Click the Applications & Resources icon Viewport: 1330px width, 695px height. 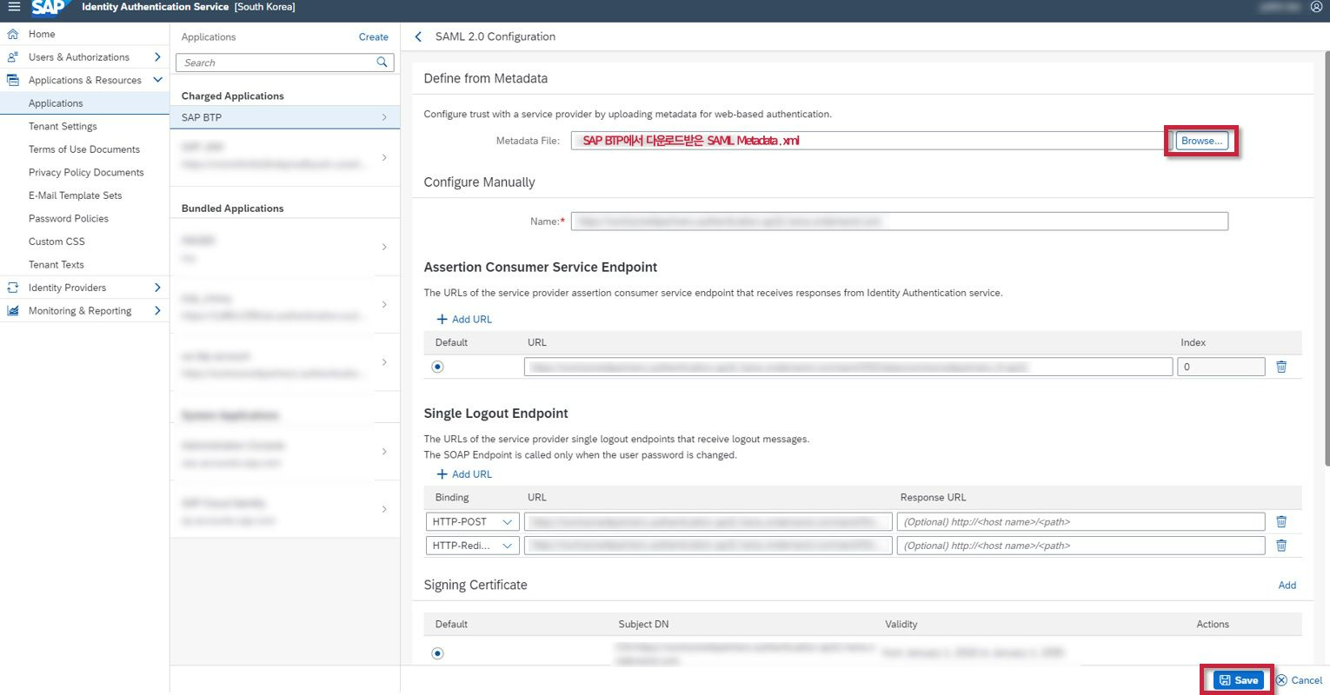[13, 80]
